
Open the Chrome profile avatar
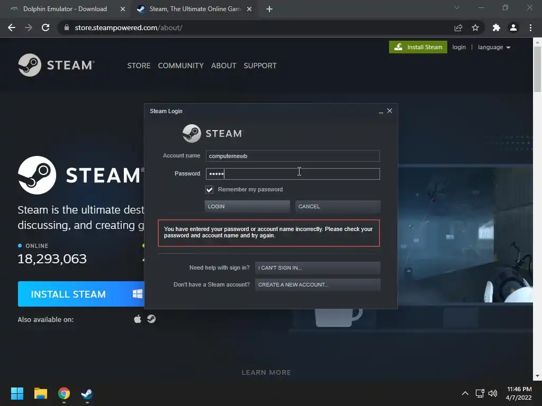tap(513, 27)
